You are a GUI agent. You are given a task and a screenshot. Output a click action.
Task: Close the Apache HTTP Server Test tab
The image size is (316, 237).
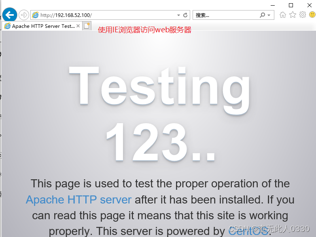click(x=78, y=26)
